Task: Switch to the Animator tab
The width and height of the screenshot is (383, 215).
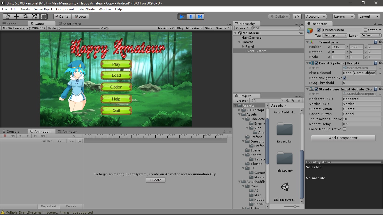Action: tap(68, 131)
